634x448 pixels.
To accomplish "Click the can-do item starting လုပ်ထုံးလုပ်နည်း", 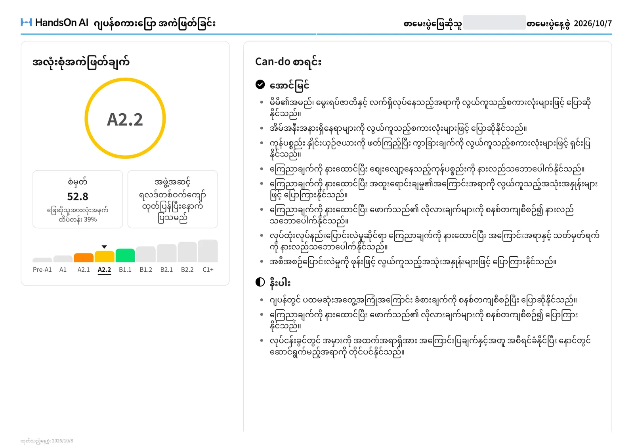I will 434,241.
